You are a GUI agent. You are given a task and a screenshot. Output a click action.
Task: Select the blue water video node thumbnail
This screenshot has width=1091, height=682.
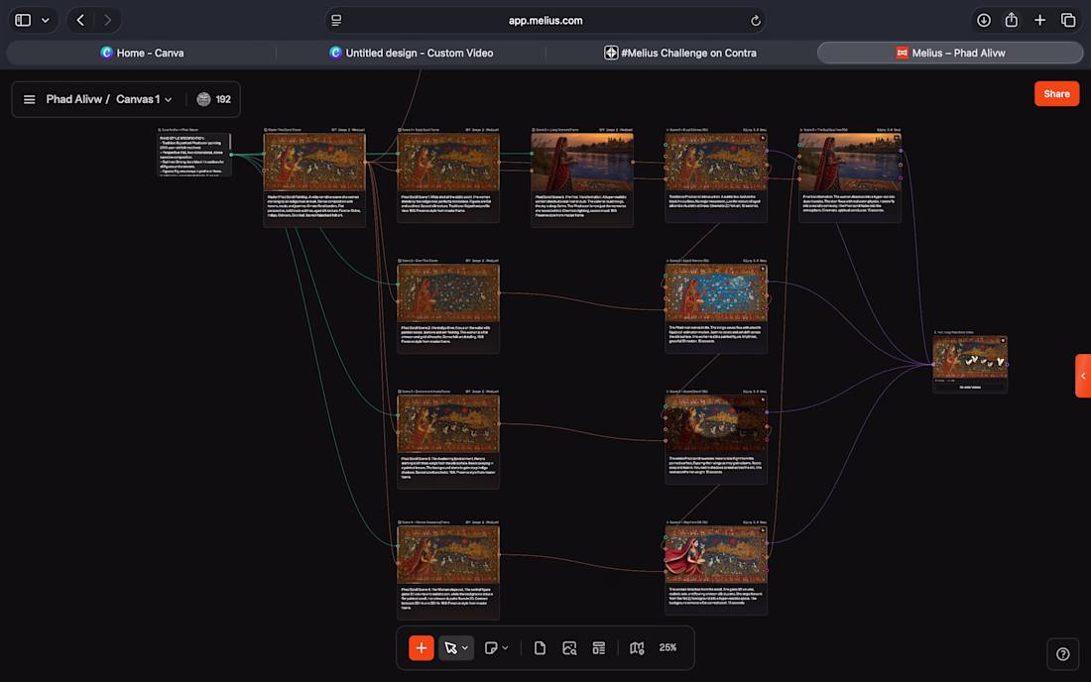[716, 292]
